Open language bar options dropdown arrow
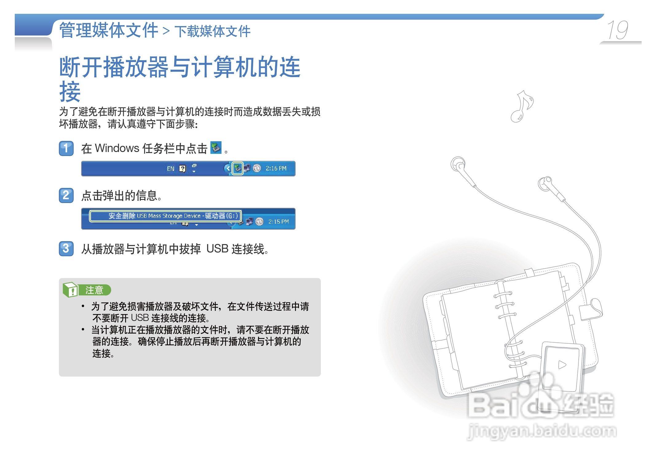Image resolution: width=657 pixels, height=468 pixels. tap(194, 171)
